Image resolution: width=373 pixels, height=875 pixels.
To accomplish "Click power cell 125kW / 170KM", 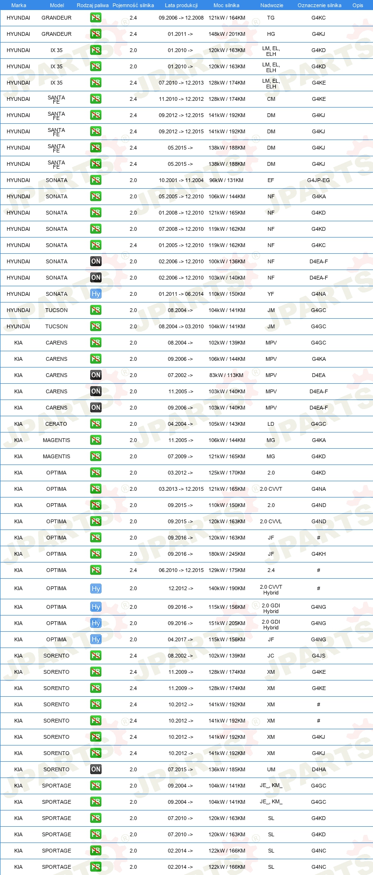I will point(227,473).
